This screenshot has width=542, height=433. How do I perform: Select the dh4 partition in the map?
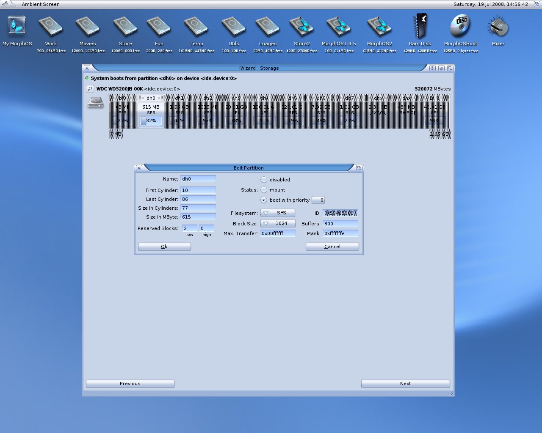coord(264,112)
